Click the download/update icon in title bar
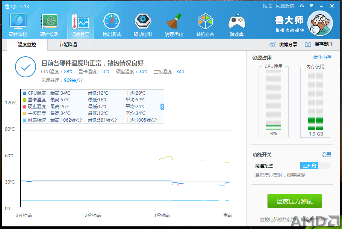342x229 pixels. (x=302, y=6)
